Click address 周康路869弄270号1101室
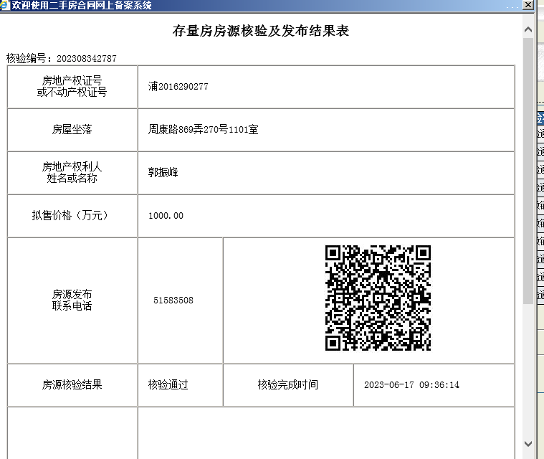 click(203, 130)
